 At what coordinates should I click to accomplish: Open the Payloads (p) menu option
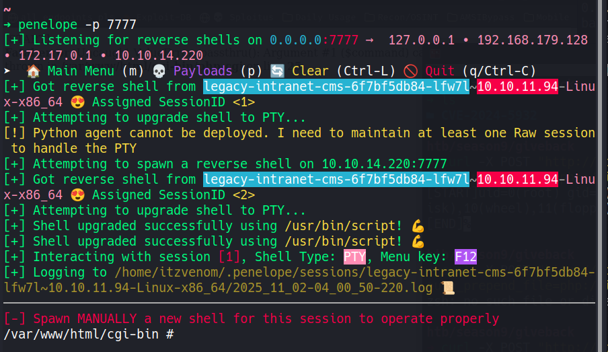point(215,71)
